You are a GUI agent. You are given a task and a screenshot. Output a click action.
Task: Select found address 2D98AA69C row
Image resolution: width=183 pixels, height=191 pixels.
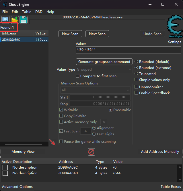(24, 40)
